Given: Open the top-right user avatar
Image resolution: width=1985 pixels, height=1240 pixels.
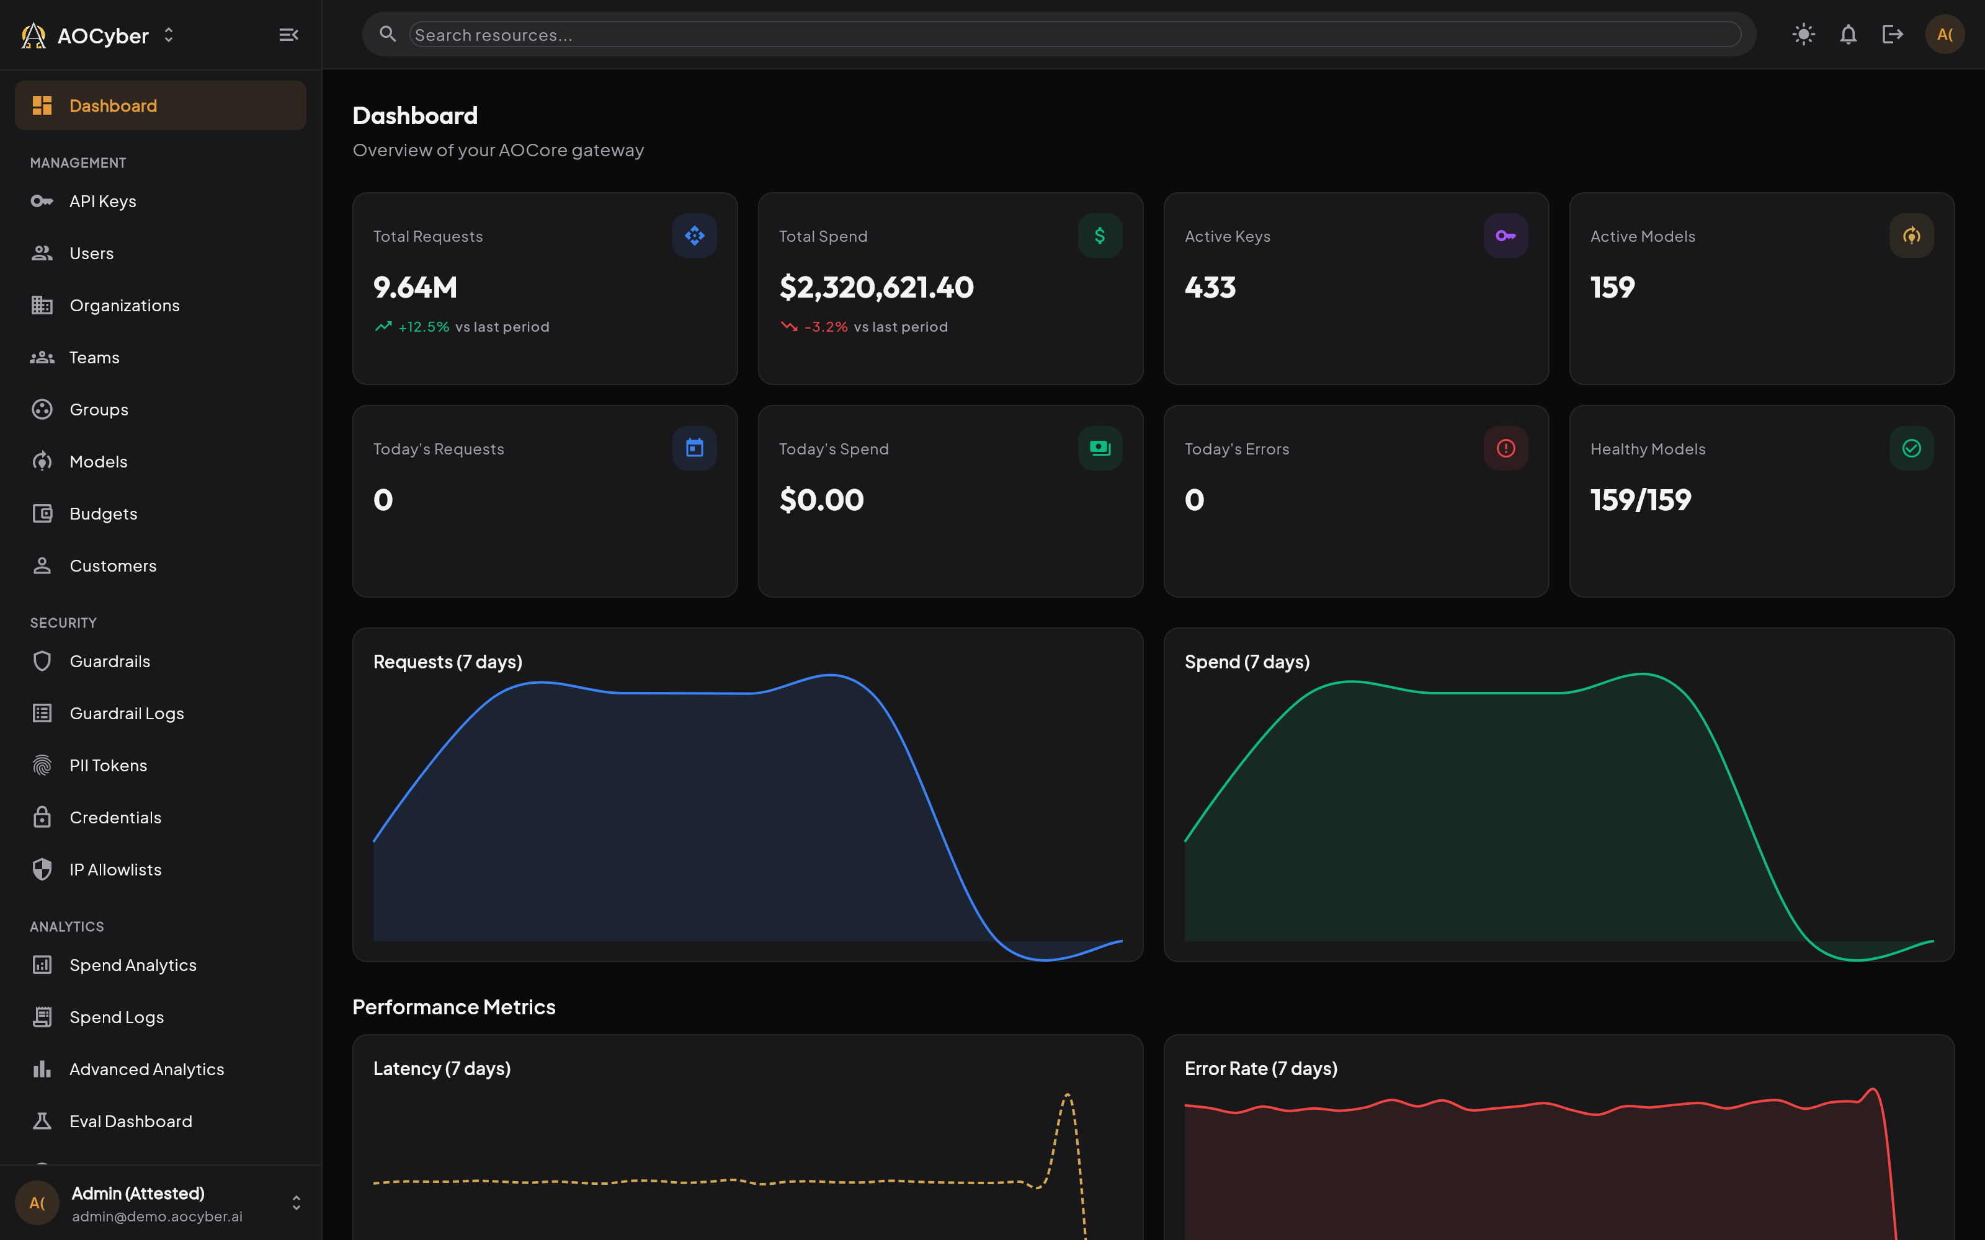Looking at the screenshot, I should [1944, 35].
